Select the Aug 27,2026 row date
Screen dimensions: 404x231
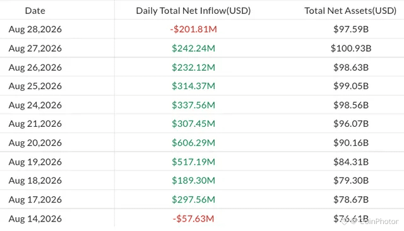click(x=35, y=48)
